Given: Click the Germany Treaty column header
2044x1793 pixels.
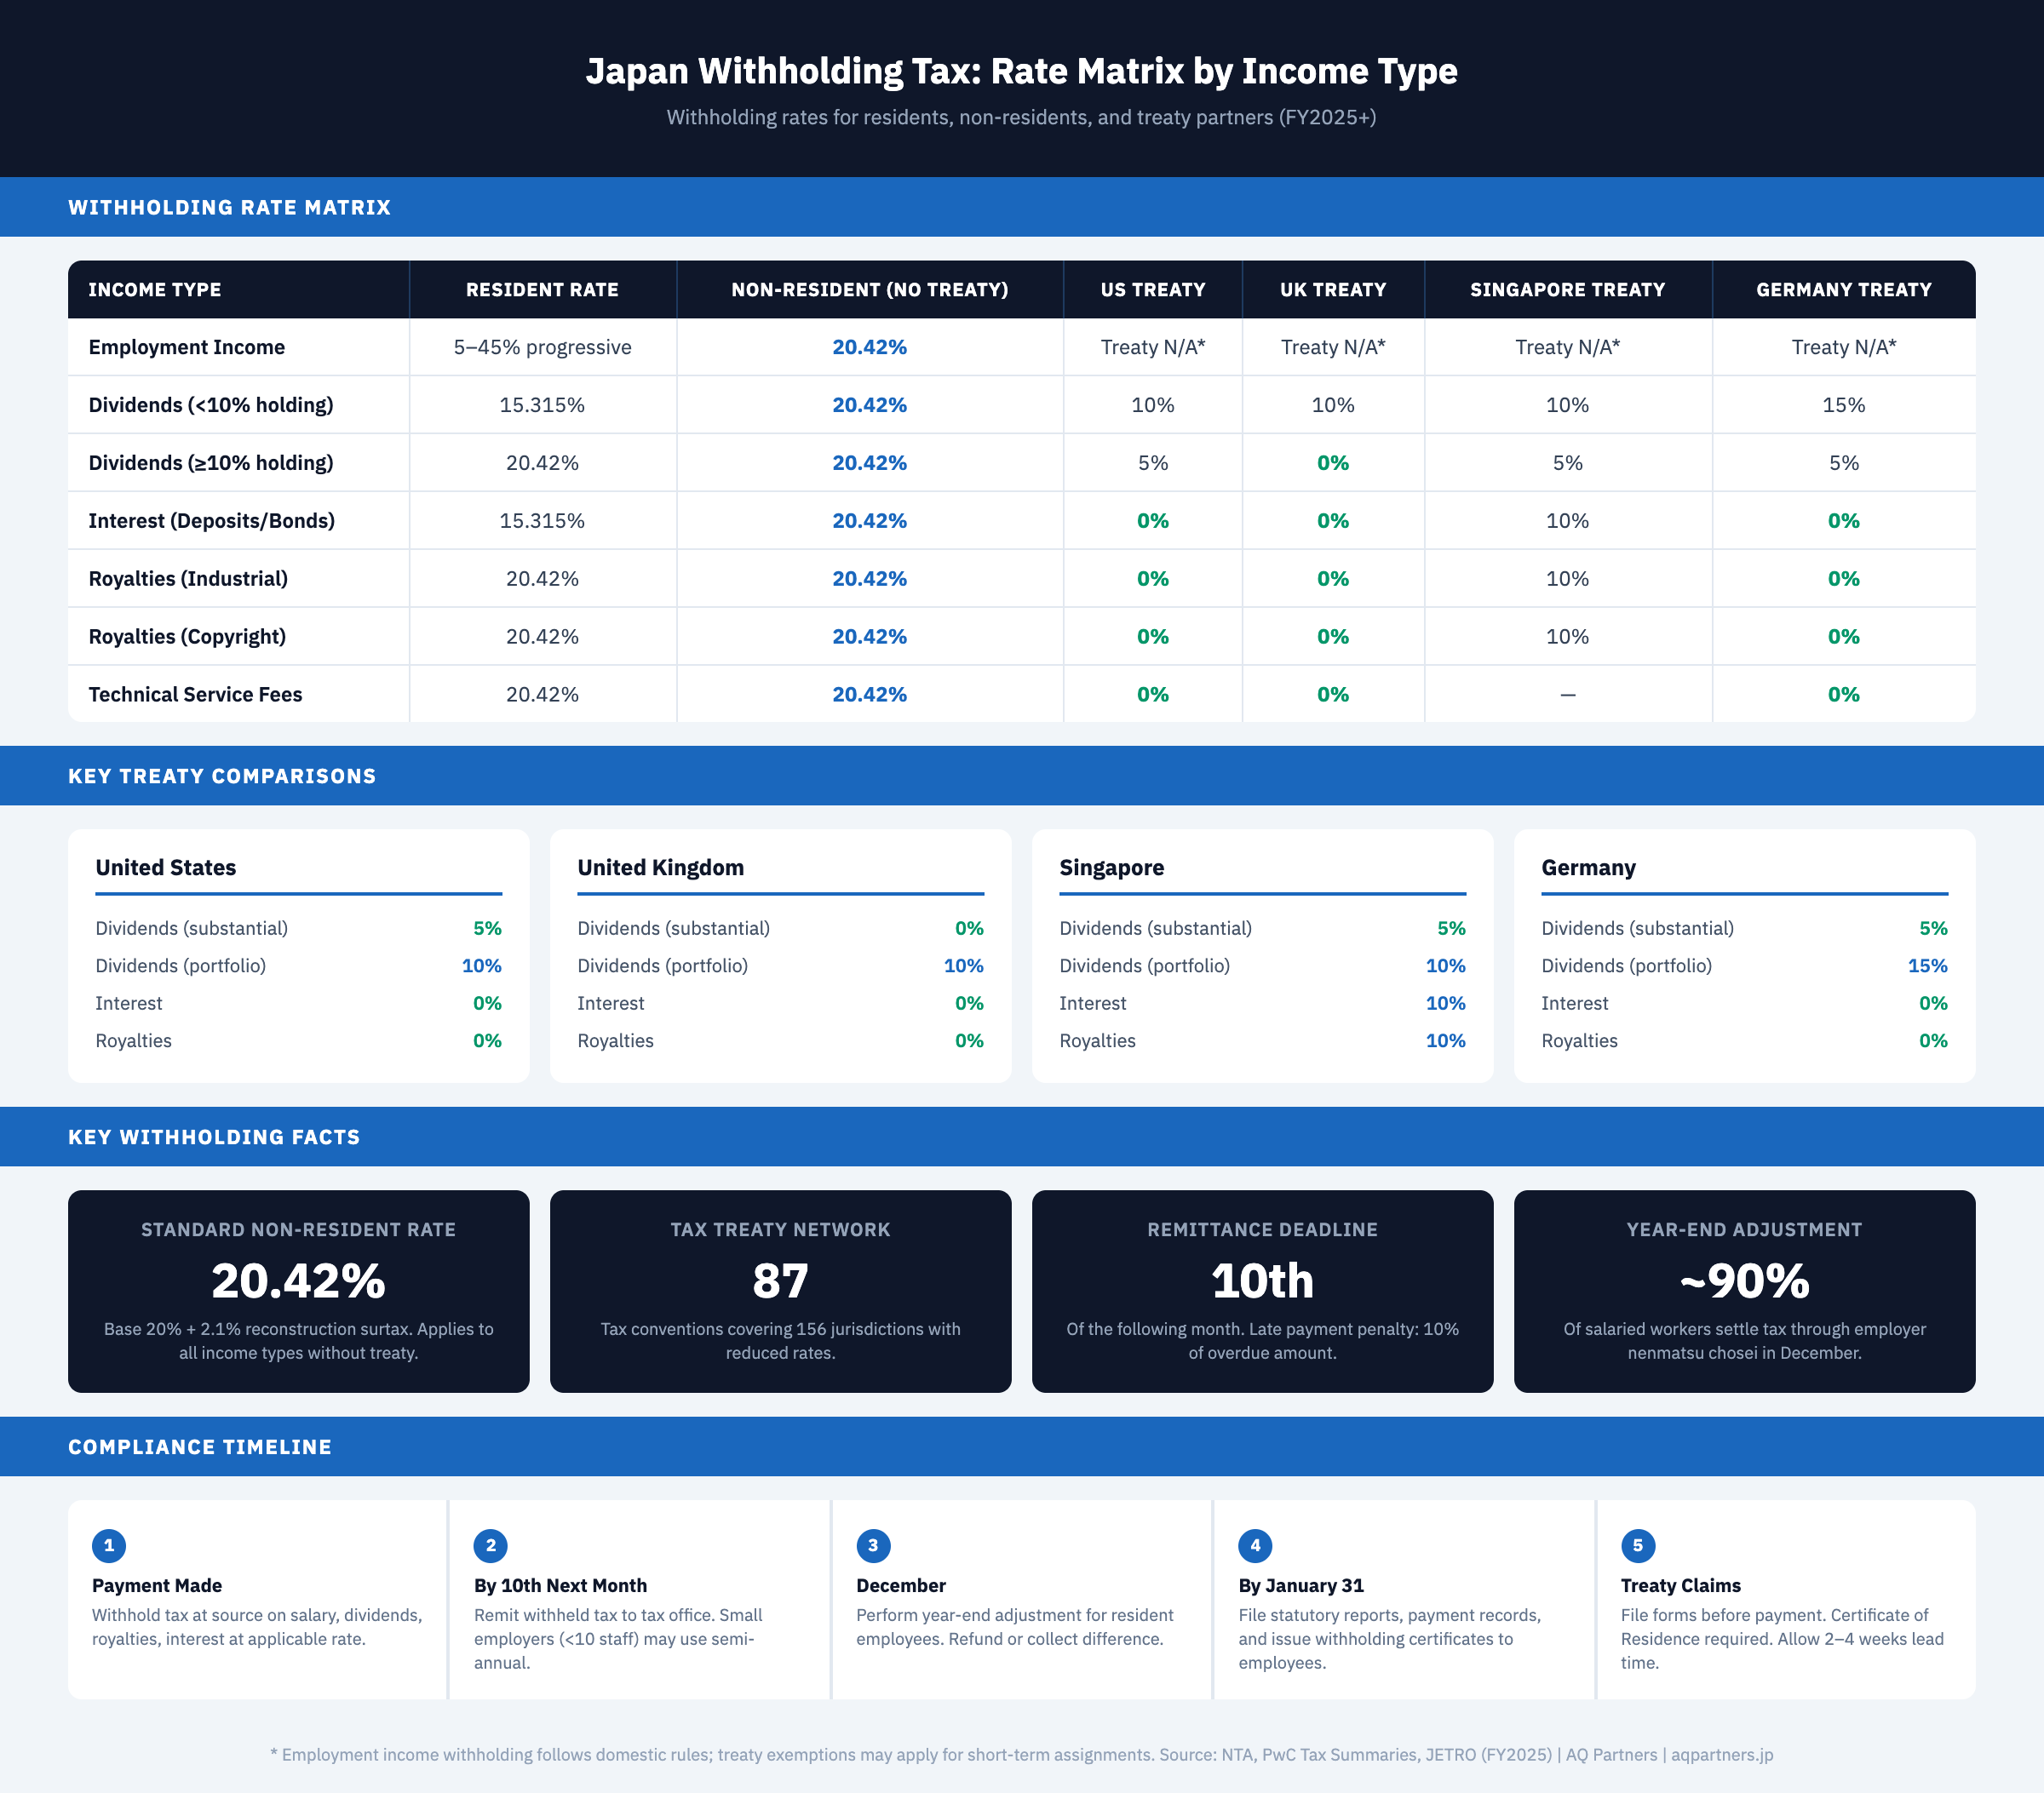Looking at the screenshot, I should [x=1843, y=289].
